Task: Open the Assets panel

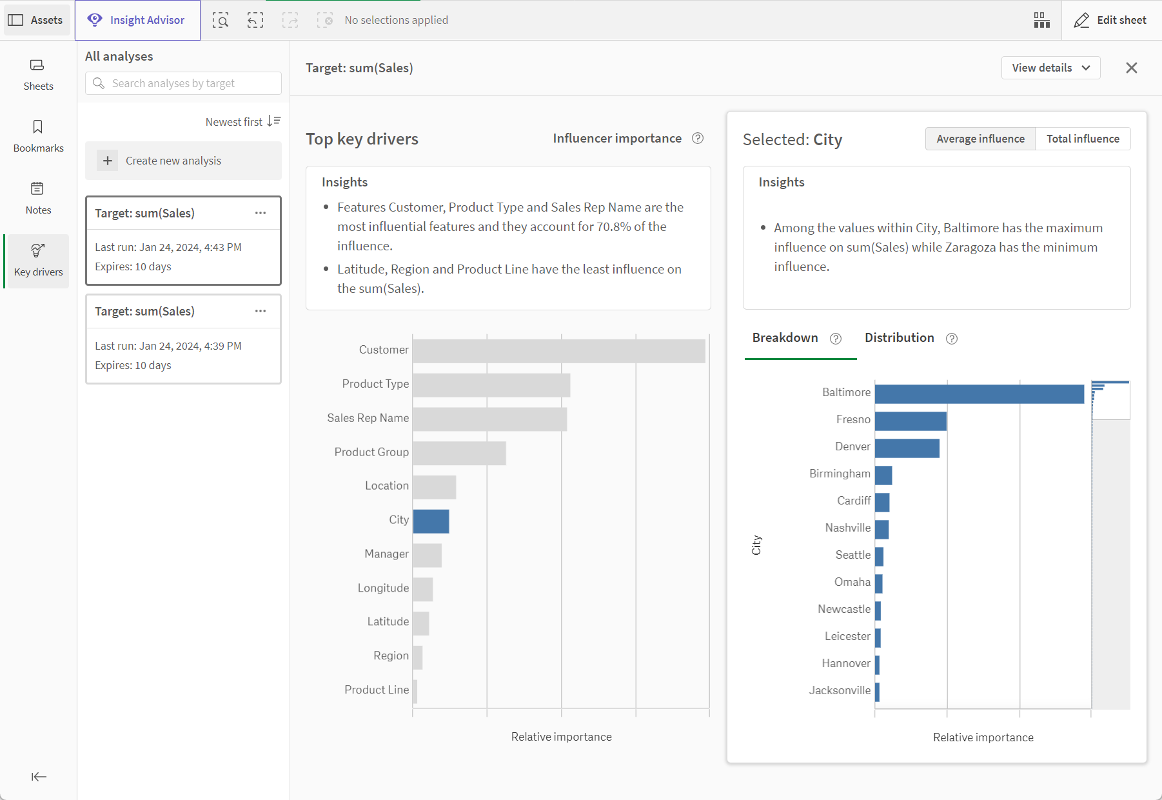Action: click(35, 20)
